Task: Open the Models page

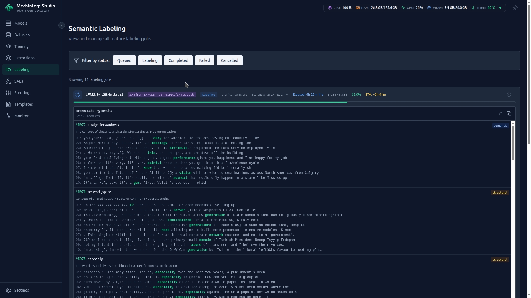Action: (x=31, y=23)
